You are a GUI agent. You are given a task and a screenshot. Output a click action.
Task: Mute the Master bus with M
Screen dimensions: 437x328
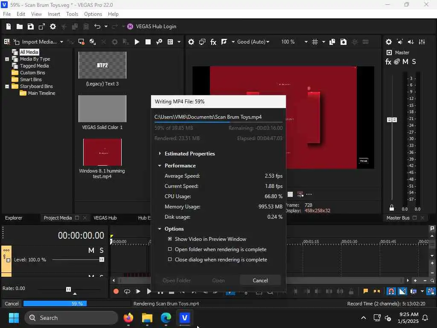coord(405,61)
